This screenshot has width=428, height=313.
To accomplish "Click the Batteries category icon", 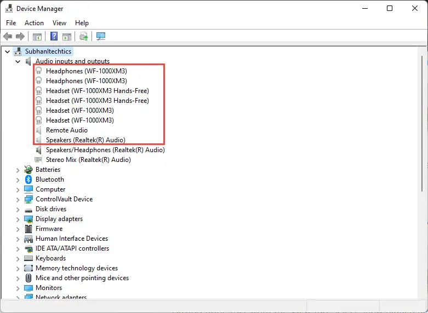I will [28, 170].
